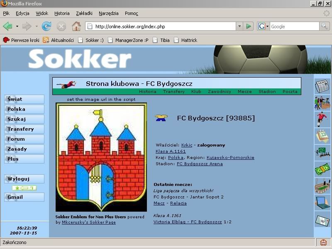Click the small green icons strip under Wyloguj
The width and height of the screenshot is (332, 249).
click(x=24, y=188)
